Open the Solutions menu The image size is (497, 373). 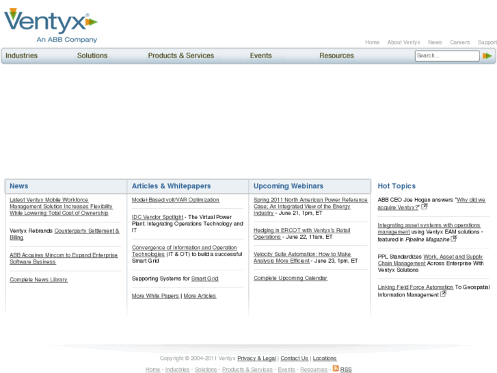(92, 55)
